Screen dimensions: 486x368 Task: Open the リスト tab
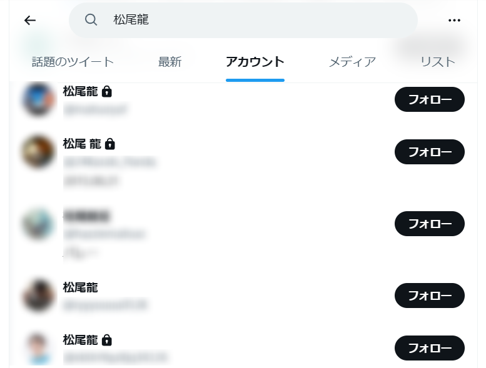[x=438, y=62]
